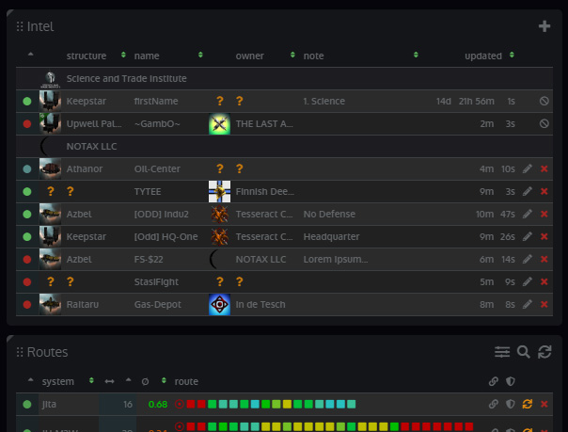Image resolution: width=568 pixels, height=432 pixels.
Task: Click the first red square in Jita route
Action: [190, 405]
